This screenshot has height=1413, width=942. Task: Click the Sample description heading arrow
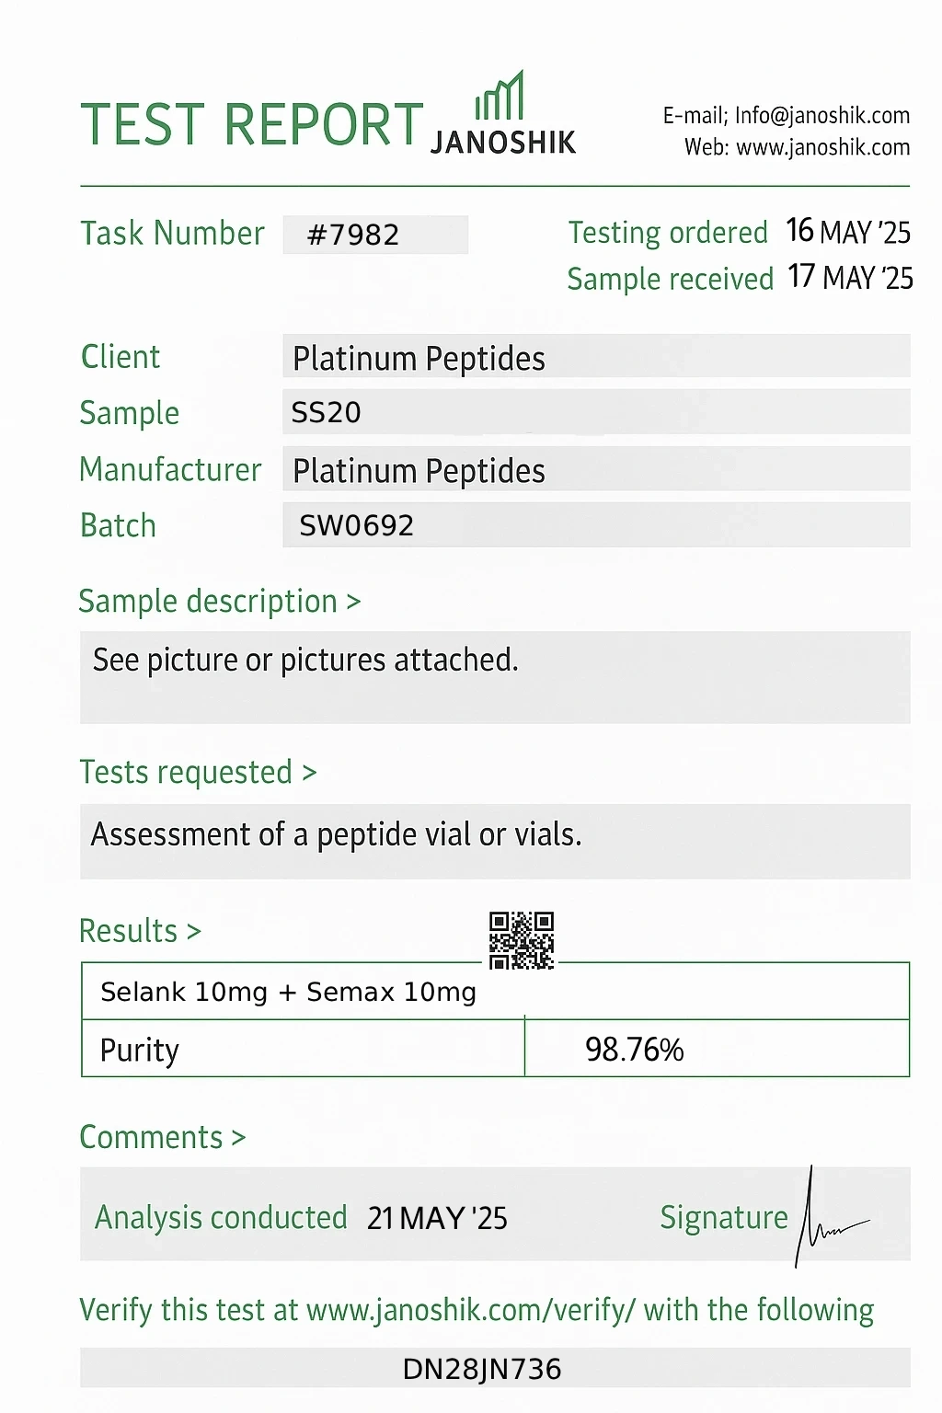pyautogui.click(x=353, y=602)
